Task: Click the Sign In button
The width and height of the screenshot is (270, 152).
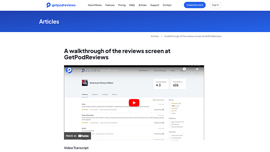Action: 216,5
